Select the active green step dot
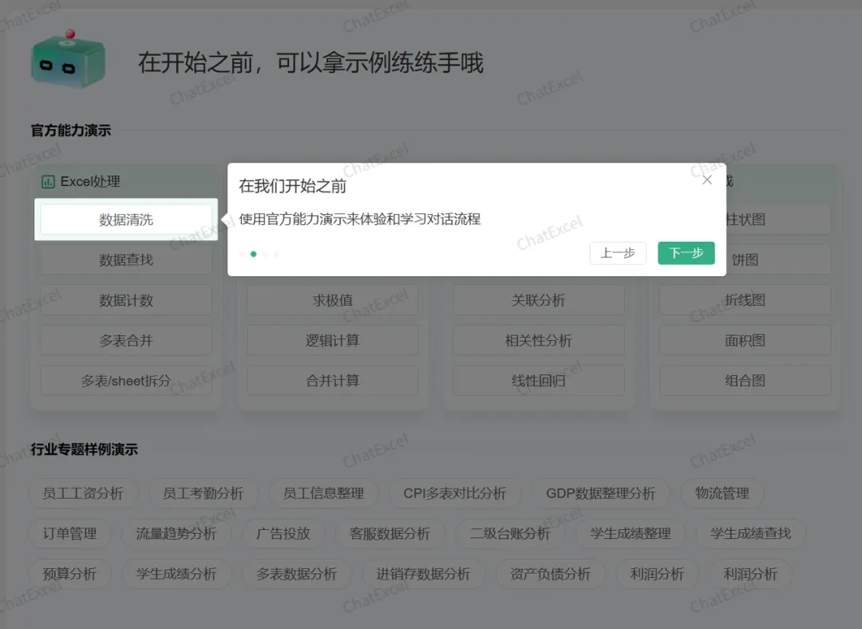 click(x=254, y=254)
